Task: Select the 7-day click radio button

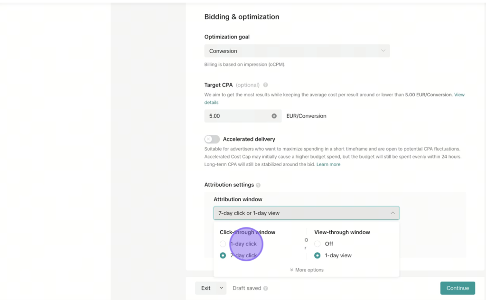Action: [223, 255]
